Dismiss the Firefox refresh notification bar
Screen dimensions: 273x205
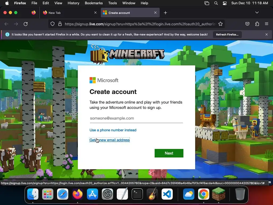[x=267, y=34]
